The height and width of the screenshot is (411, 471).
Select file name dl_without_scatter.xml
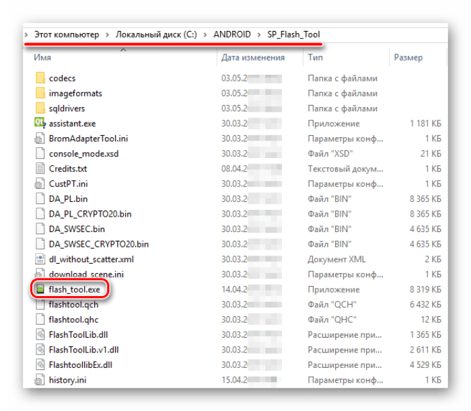click(x=92, y=259)
